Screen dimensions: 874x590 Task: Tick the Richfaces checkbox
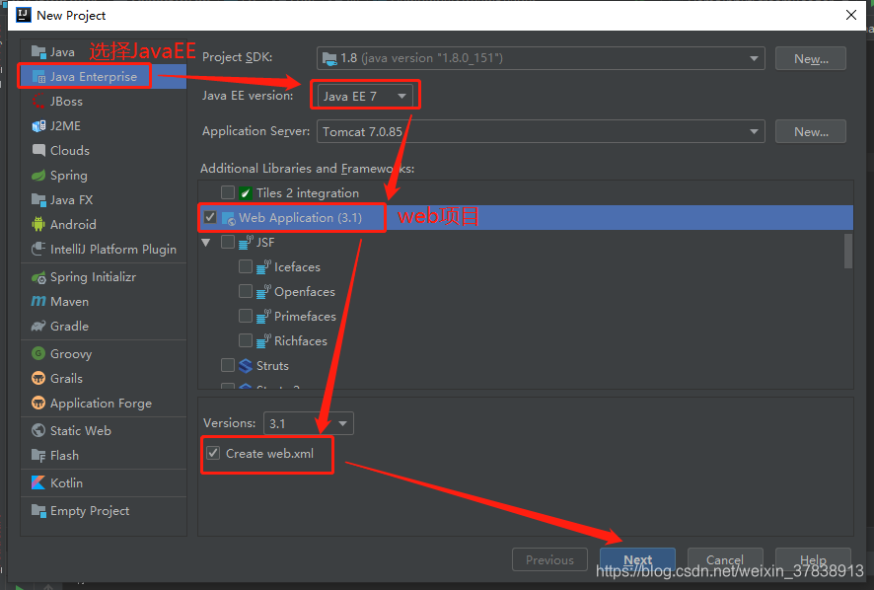point(246,340)
